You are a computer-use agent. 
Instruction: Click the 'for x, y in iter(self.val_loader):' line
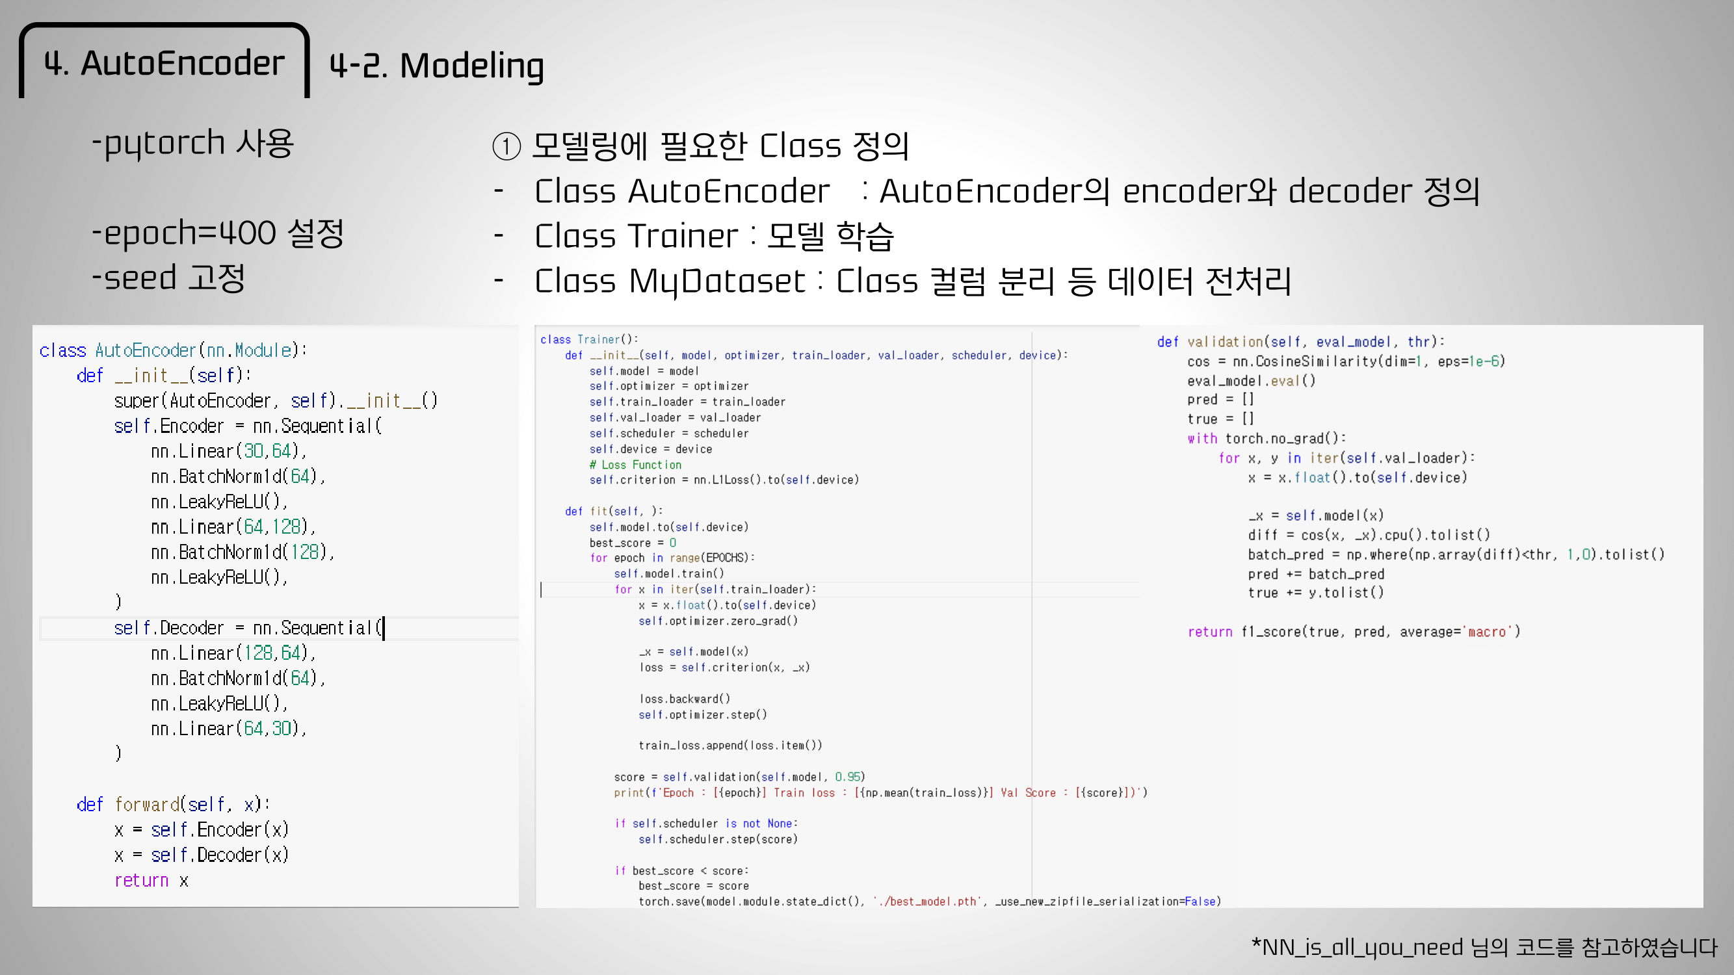[x=1346, y=458]
